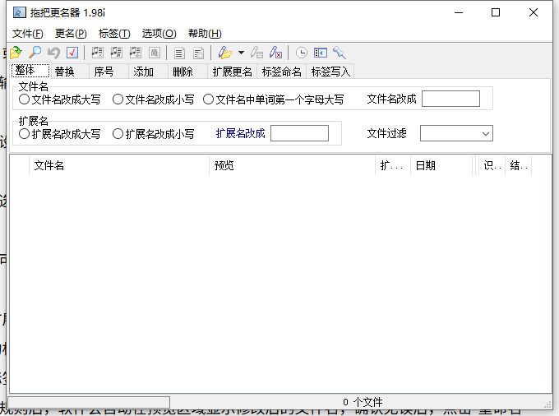Click the 简 simplified Chinese conversion icon

(154, 53)
